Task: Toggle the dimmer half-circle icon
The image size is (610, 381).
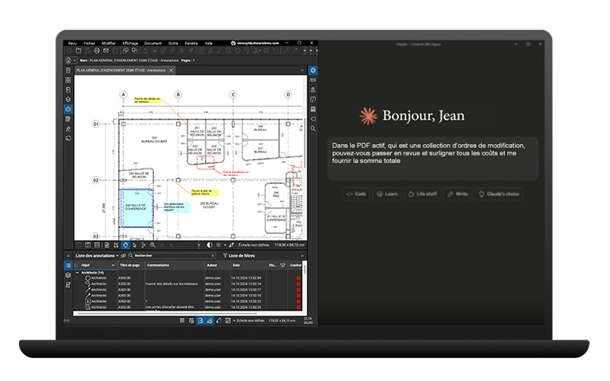Action: tap(209, 245)
